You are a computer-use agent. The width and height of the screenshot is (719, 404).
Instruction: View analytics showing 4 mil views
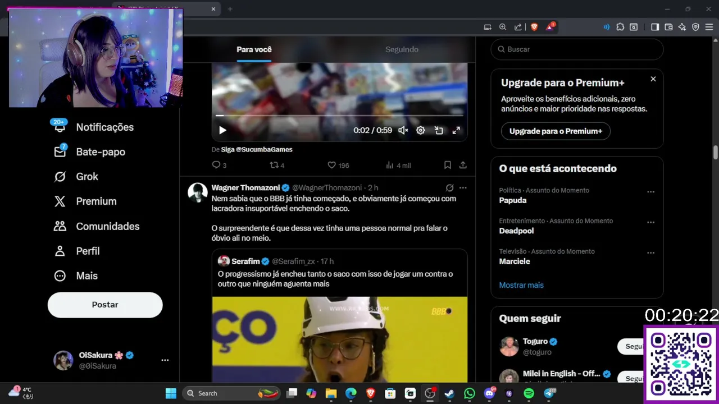click(x=398, y=165)
